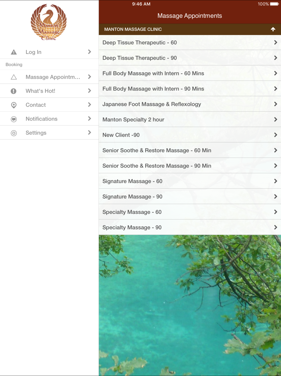Tap chevron on New Client -90 row
Viewport: 281px width, 376px height.
tap(275, 135)
